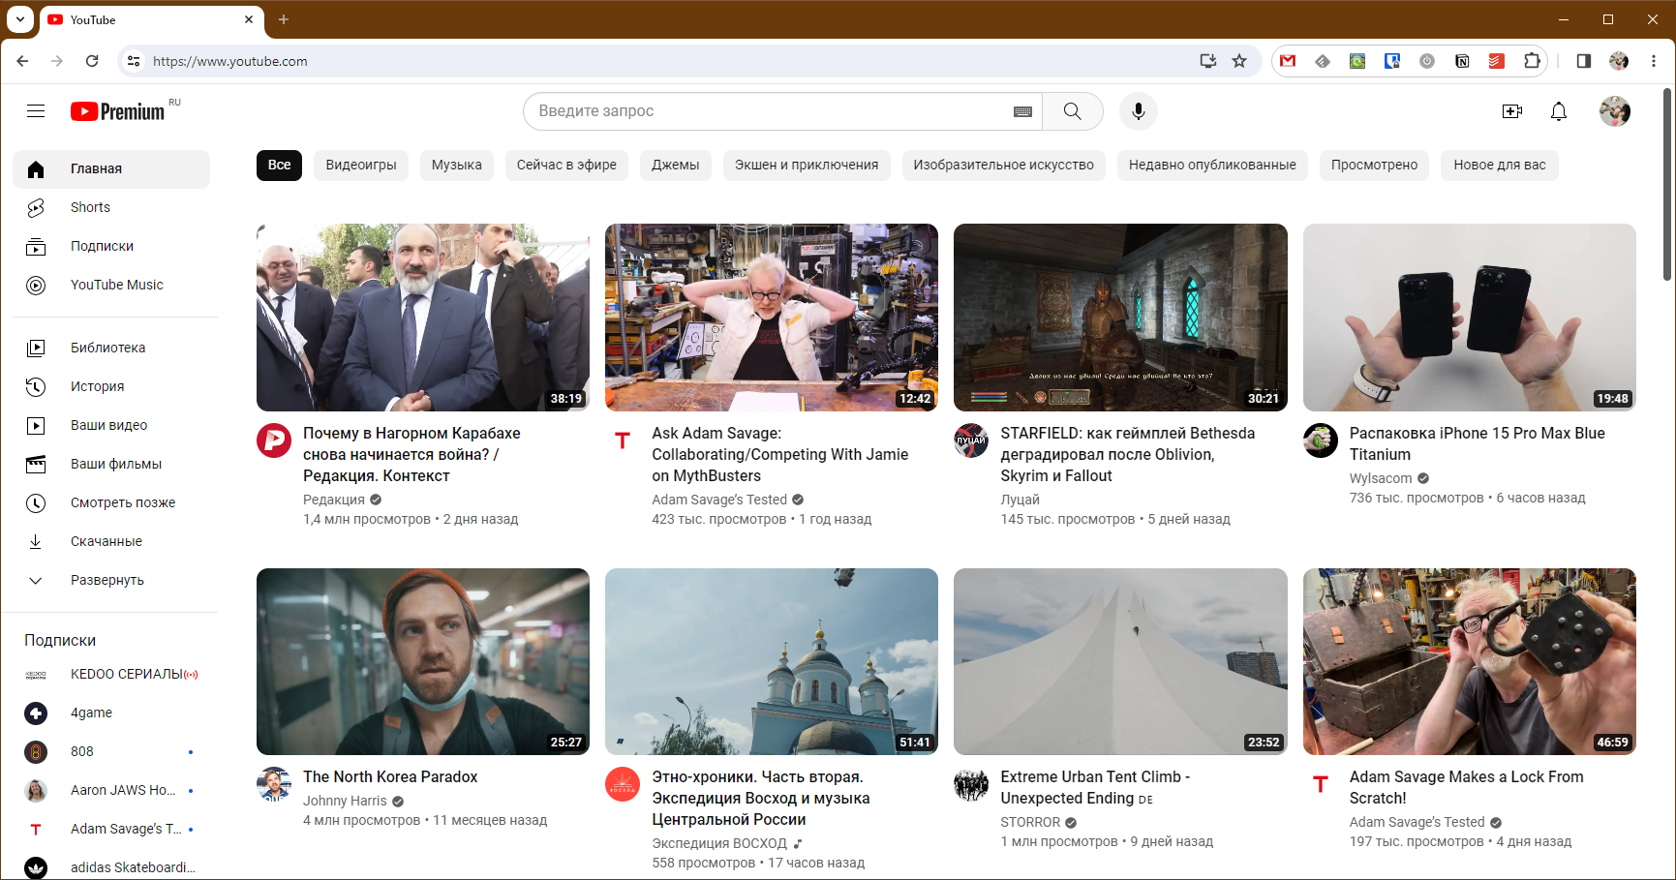Open Библиотека in the sidebar
The image size is (1676, 880).
[x=111, y=348]
